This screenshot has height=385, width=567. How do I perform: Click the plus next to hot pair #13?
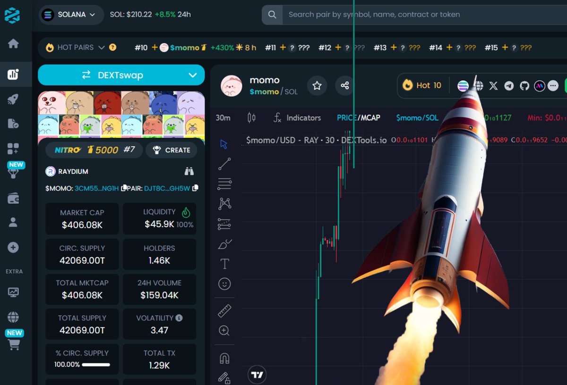(394, 48)
